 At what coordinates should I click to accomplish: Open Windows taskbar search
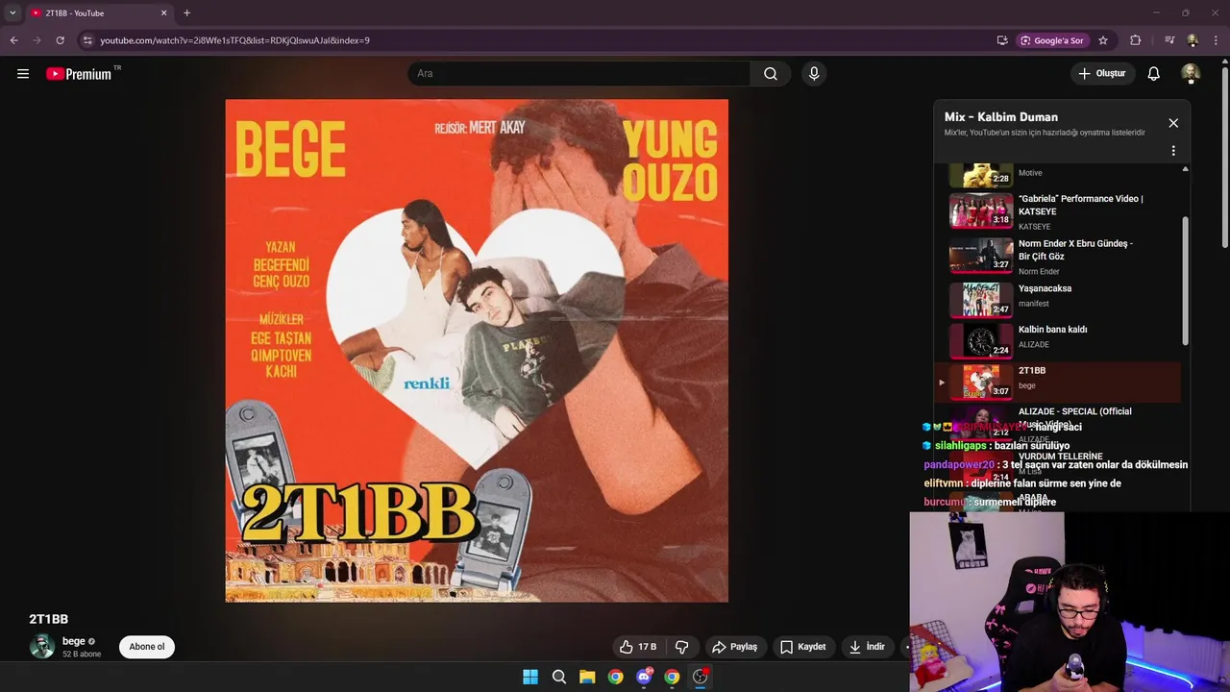coord(559,677)
